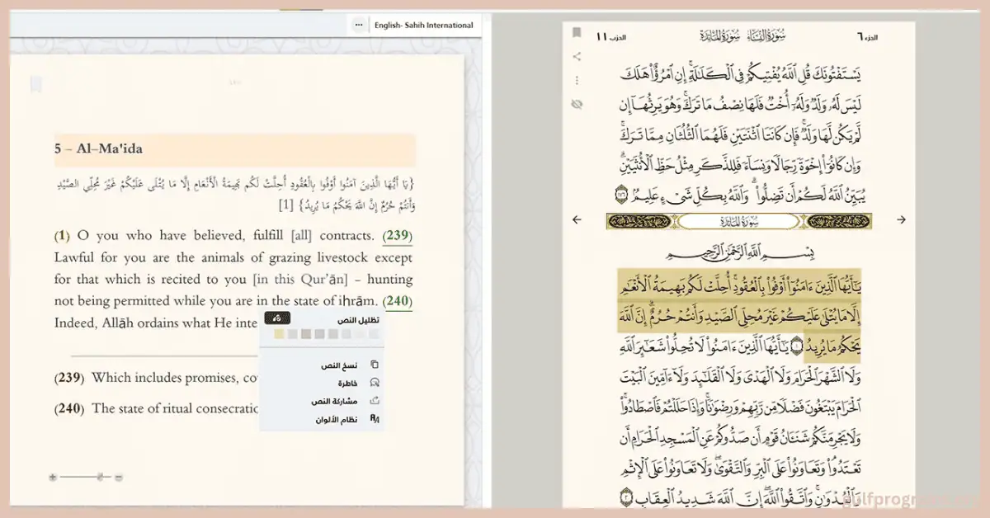
Task: Click the plus icon to enlarge text
Action: point(52,477)
